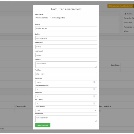The height and width of the screenshot is (134, 134).
Task: Click the Observatii text area
Action: (66, 119)
